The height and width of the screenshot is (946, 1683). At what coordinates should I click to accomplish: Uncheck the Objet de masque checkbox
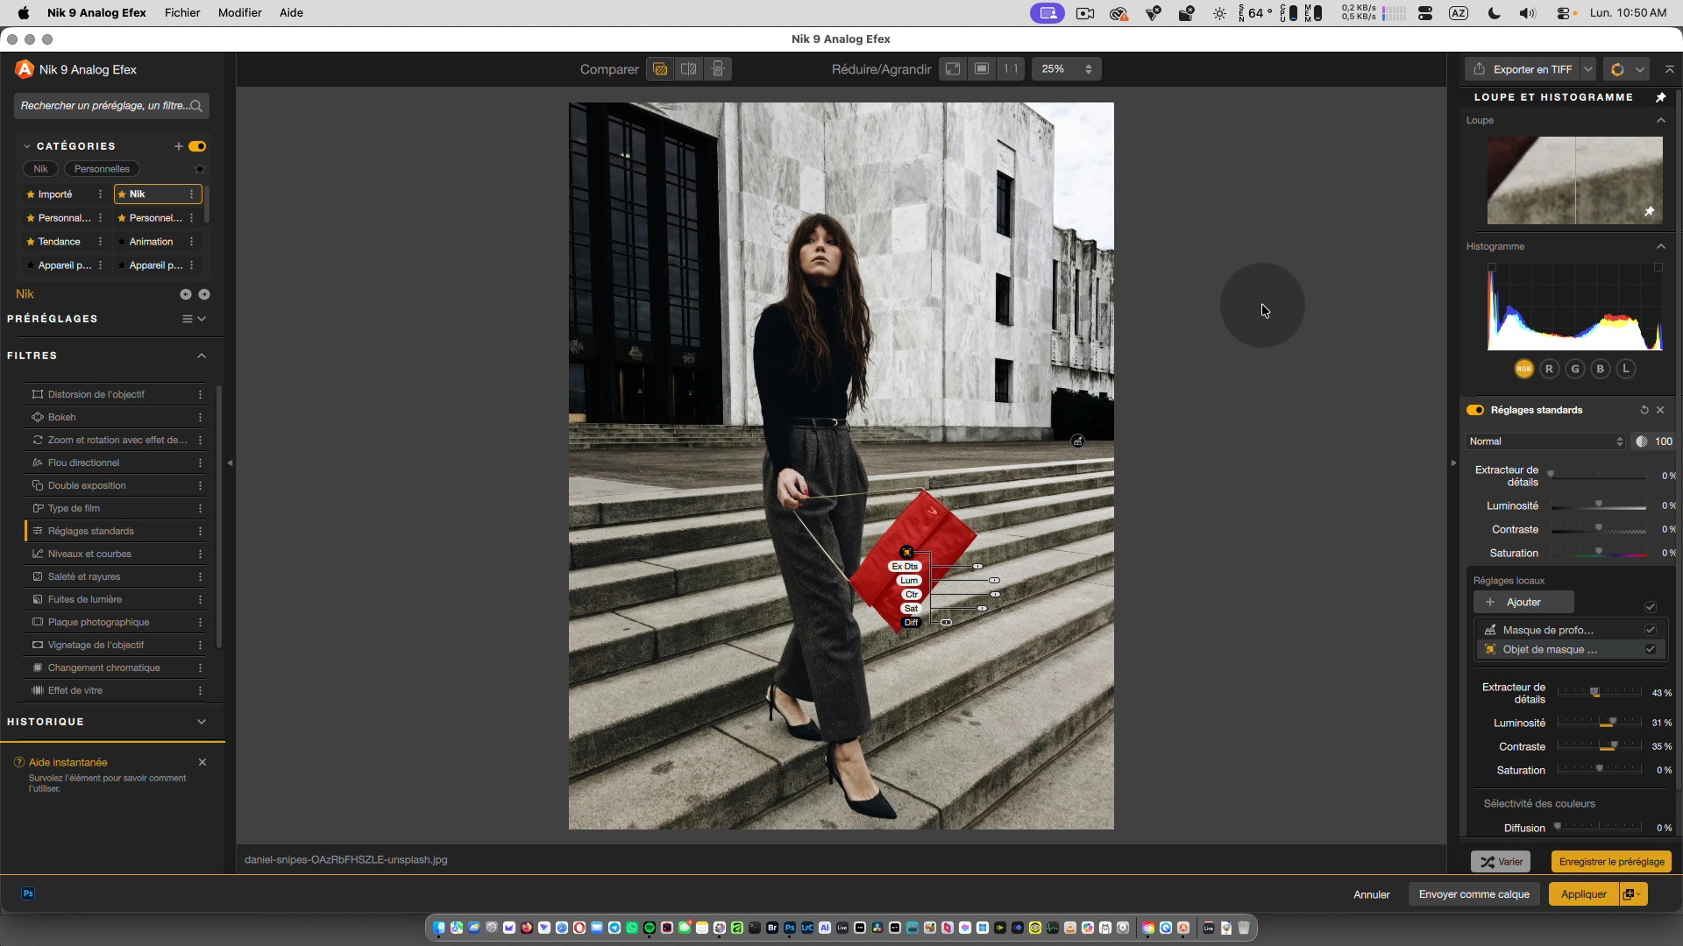(x=1650, y=649)
